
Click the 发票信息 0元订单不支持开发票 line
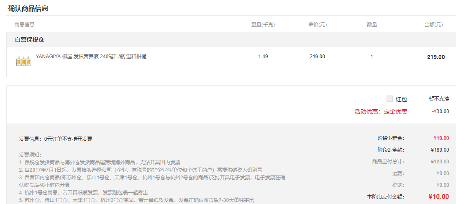(56, 139)
